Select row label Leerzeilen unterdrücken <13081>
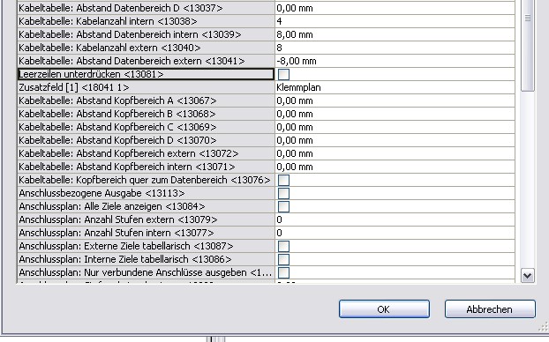The image size is (549, 342). click(146, 74)
